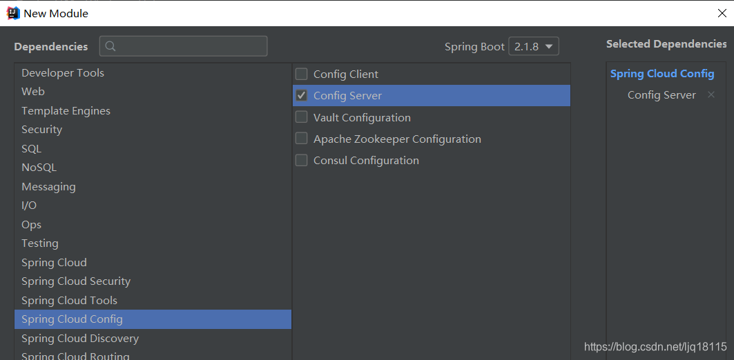The width and height of the screenshot is (734, 360).
Task: Click Spring Cloud Config selected group heading
Action: coord(662,73)
